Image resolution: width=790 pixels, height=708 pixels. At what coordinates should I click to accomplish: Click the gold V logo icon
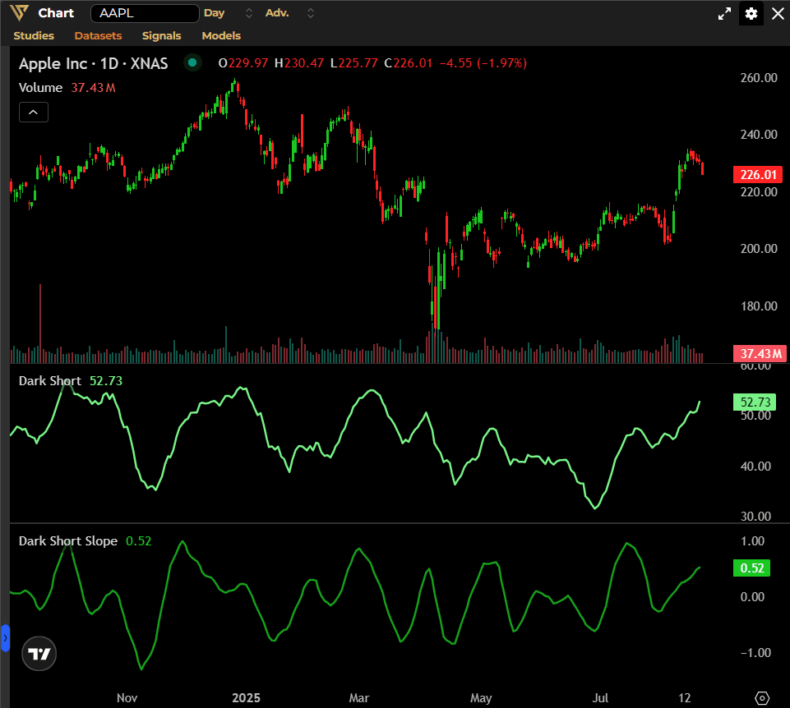(19, 12)
